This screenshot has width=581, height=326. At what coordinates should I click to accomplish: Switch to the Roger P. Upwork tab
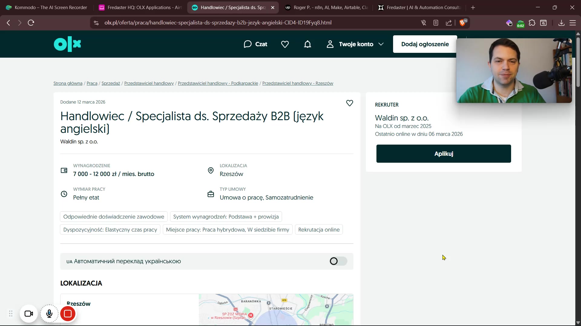click(326, 8)
